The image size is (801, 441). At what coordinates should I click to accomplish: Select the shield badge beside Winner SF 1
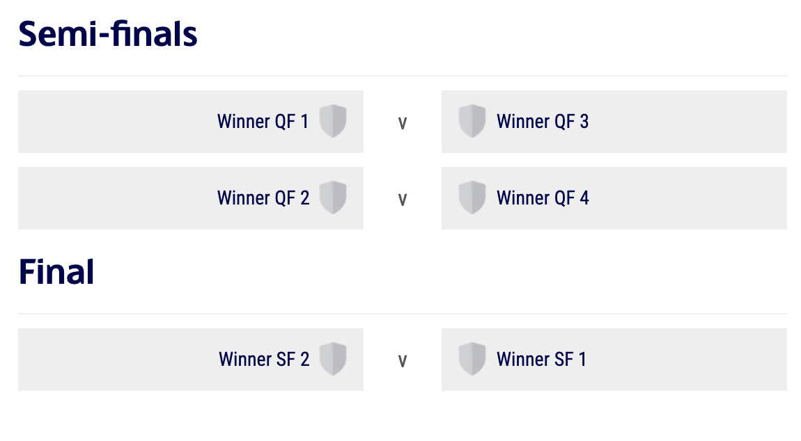point(472,359)
